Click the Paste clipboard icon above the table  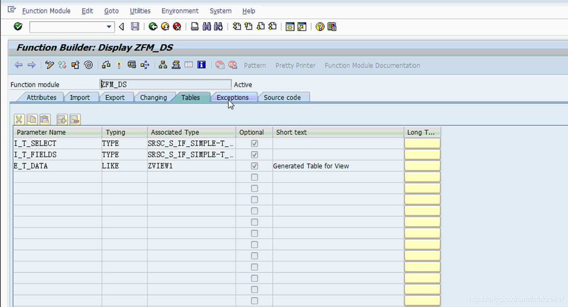click(45, 119)
